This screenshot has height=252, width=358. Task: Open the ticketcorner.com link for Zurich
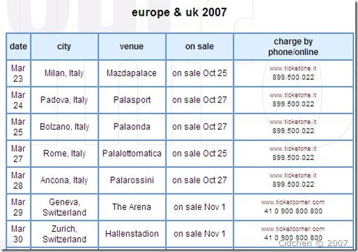[293, 229]
